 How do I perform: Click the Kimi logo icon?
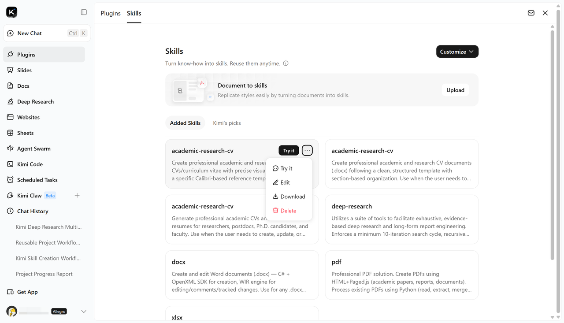12,12
